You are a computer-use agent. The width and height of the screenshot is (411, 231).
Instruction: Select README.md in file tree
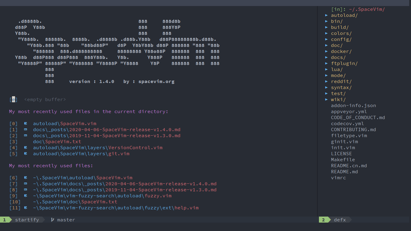click(x=344, y=171)
